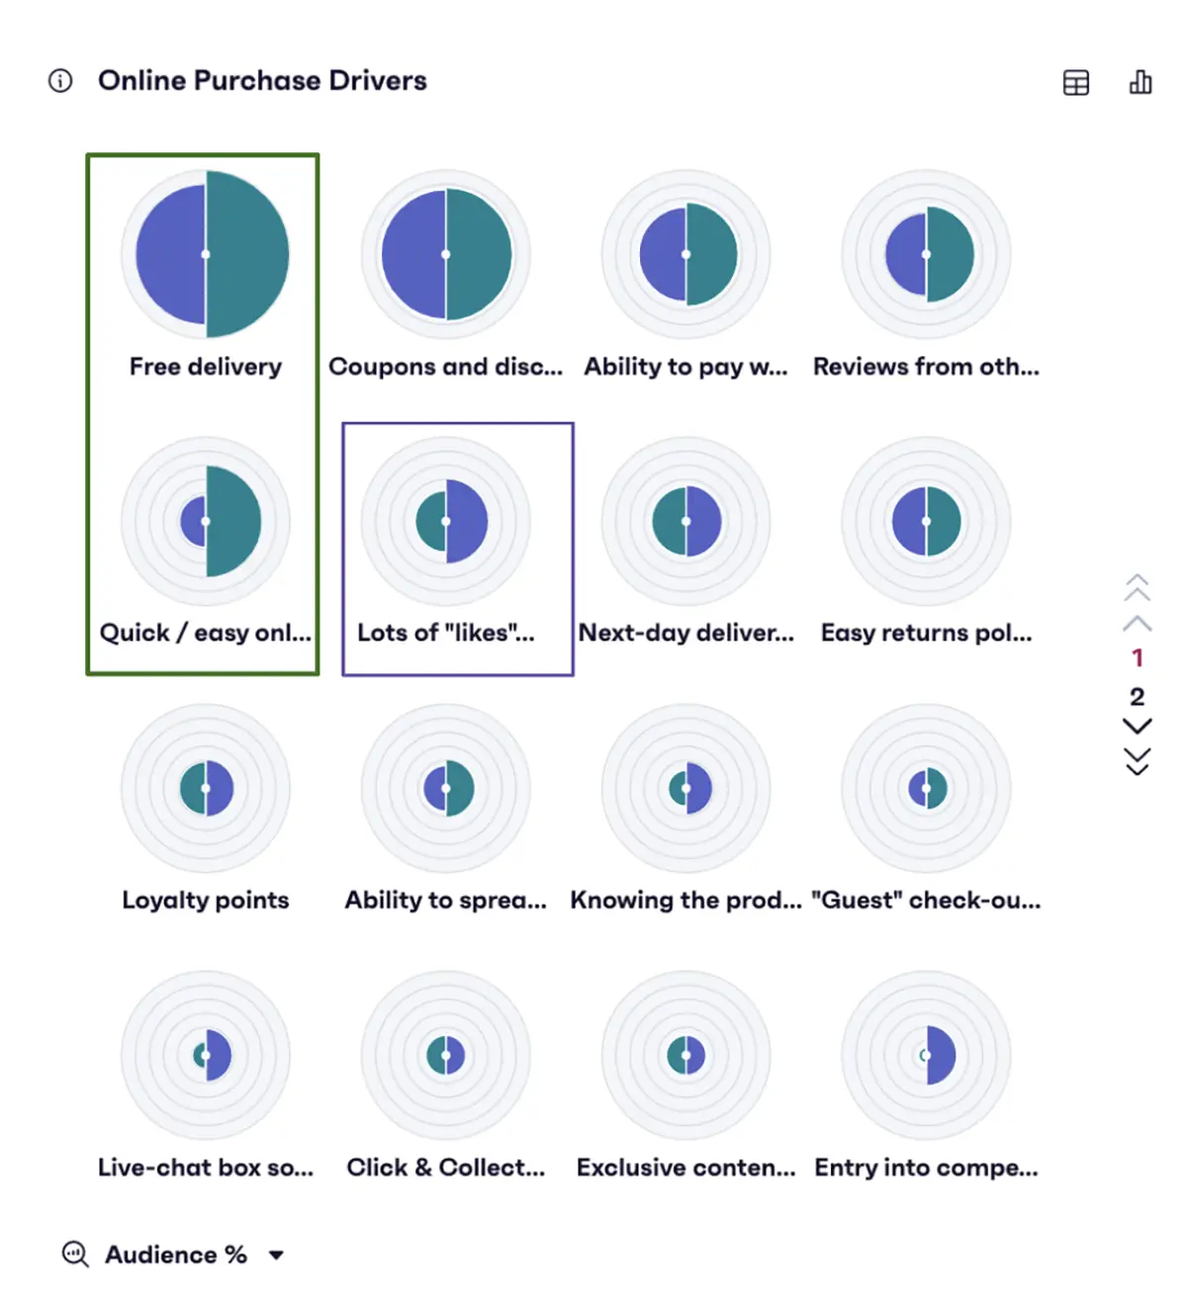Go back one page with single up chevron
The width and height of the screenshot is (1187, 1308).
point(1138,621)
